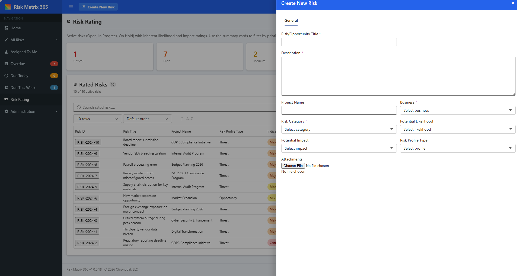
Task: Open the Select profile dropdown
Action: (x=458, y=148)
